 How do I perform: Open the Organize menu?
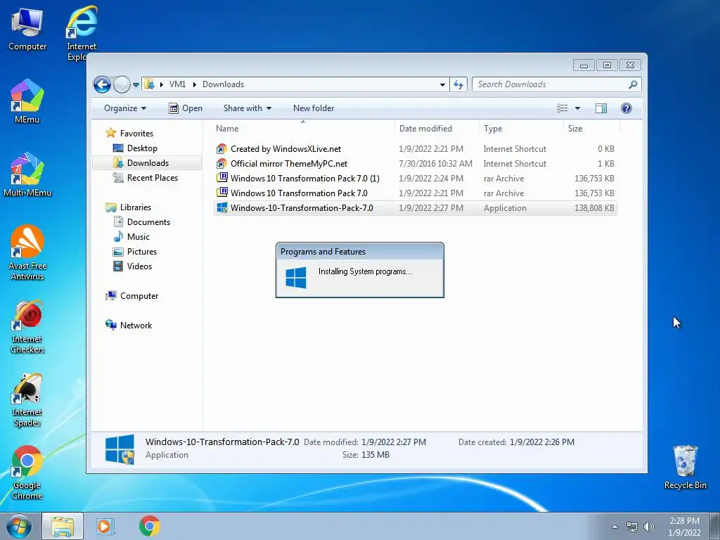[x=125, y=108]
